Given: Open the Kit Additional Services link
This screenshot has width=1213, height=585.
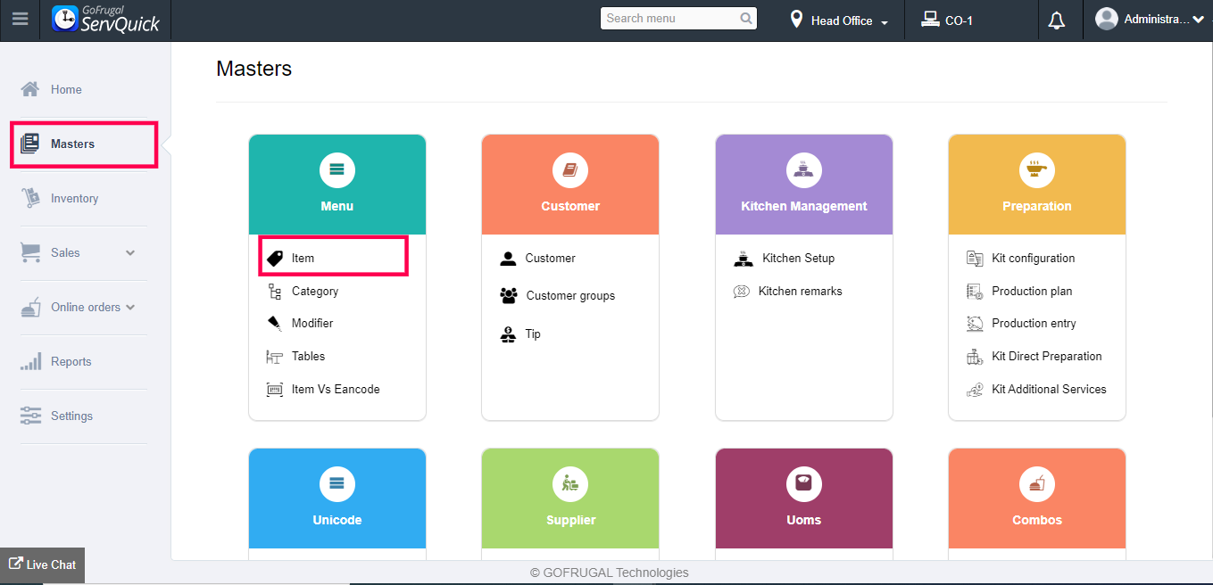Looking at the screenshot, I should 1049,389.
